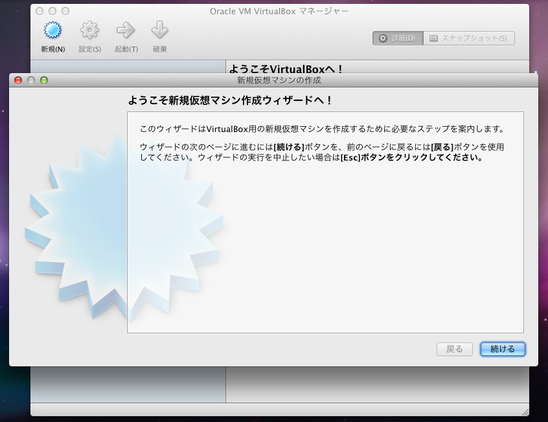
Task: Click the paragraph starting ウィザードの次のページに進むには
Action: (322, 152)
